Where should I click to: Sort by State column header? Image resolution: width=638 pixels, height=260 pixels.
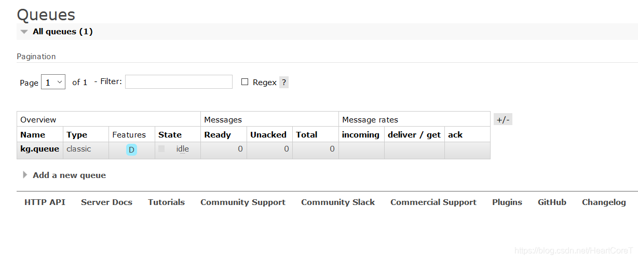point(170,135)
